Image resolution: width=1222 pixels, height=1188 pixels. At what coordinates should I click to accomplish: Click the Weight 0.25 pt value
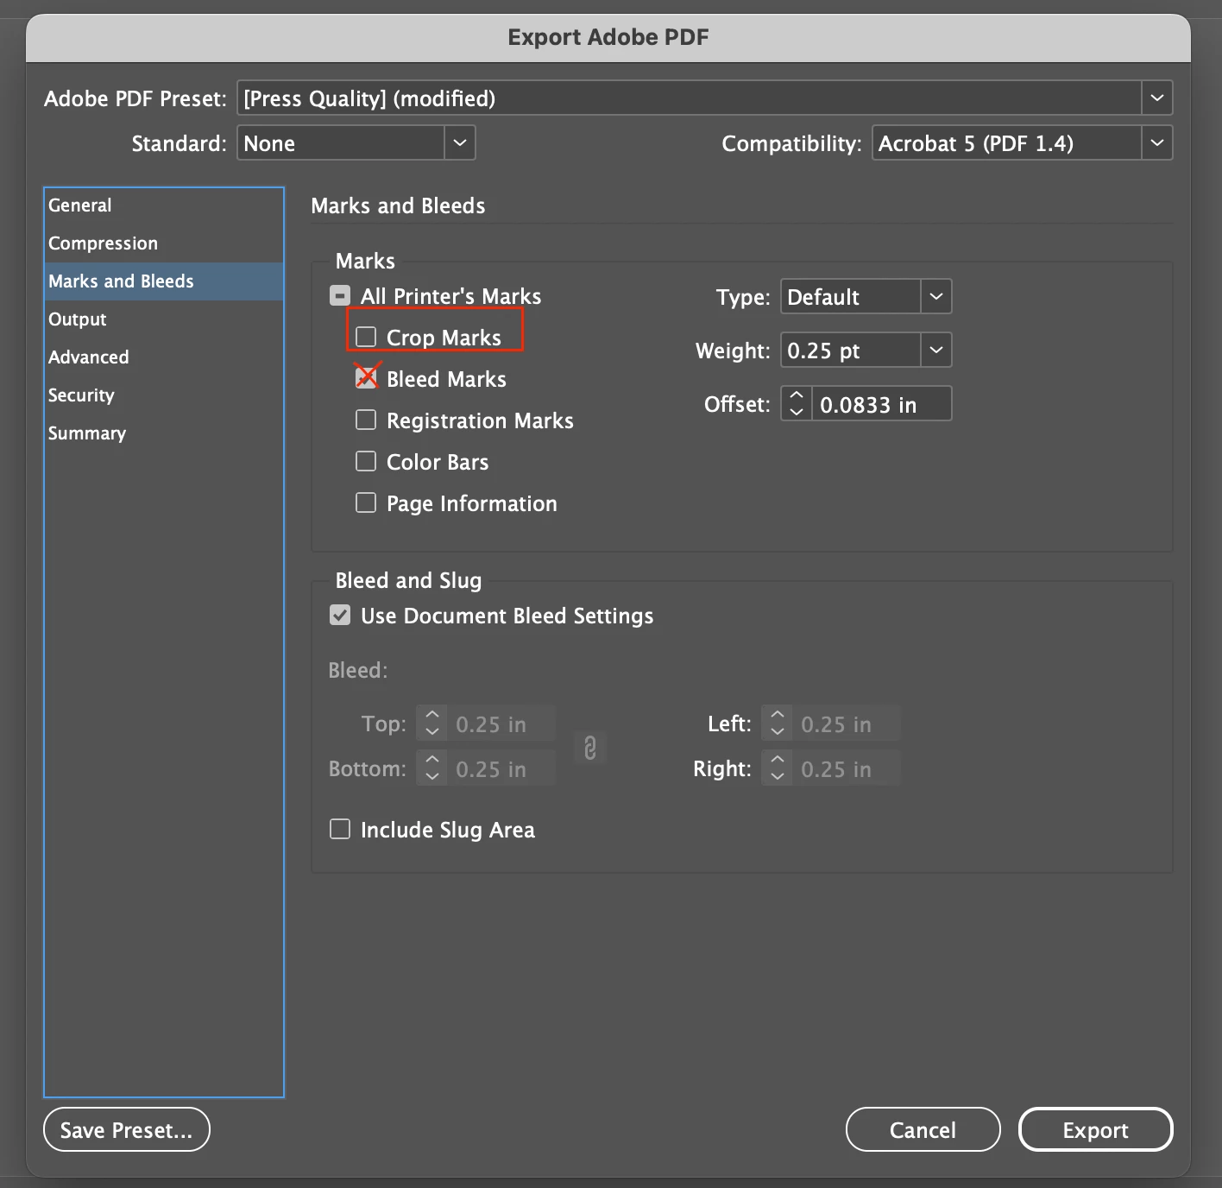coord(823,351)
